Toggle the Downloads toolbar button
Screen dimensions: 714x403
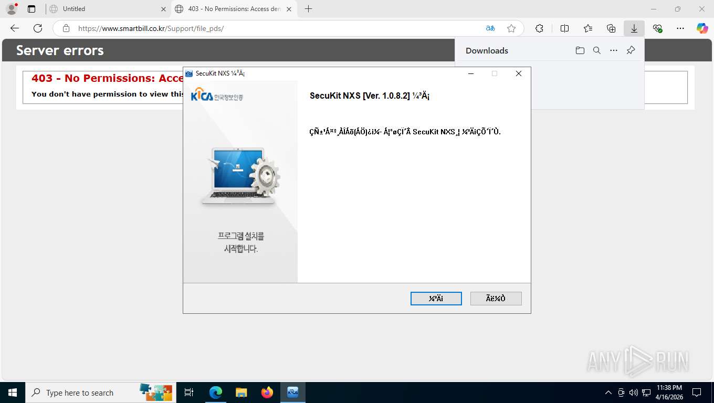point(634,28)
